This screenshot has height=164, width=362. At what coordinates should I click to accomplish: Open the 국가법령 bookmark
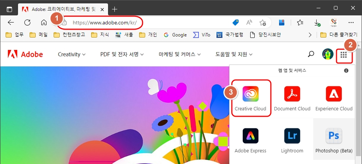[230, 35]
